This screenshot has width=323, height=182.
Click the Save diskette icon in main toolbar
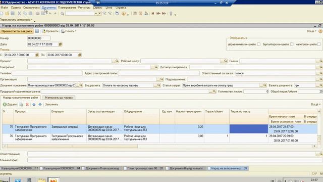click(13, 14)
